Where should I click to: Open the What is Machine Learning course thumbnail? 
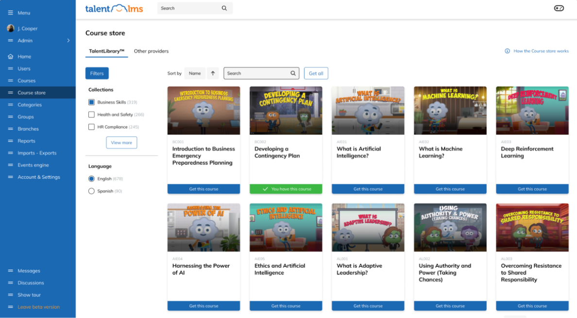click(x=450, y=110)
